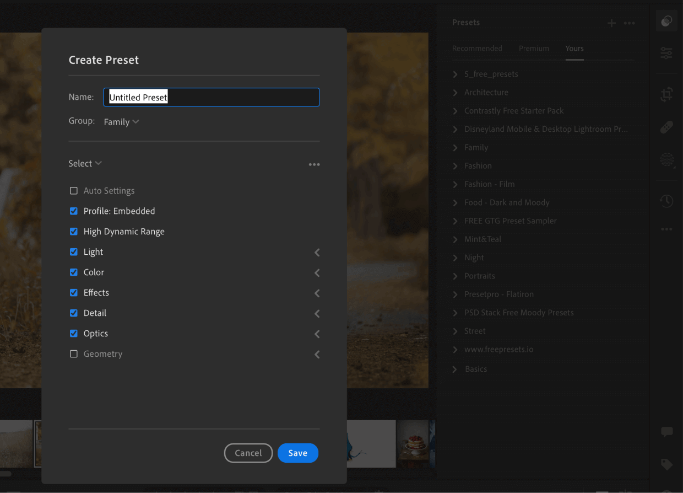This screenshot has width=683, height=493.
Task: Select the Healing Brush tool
Action: pos(666,126)
